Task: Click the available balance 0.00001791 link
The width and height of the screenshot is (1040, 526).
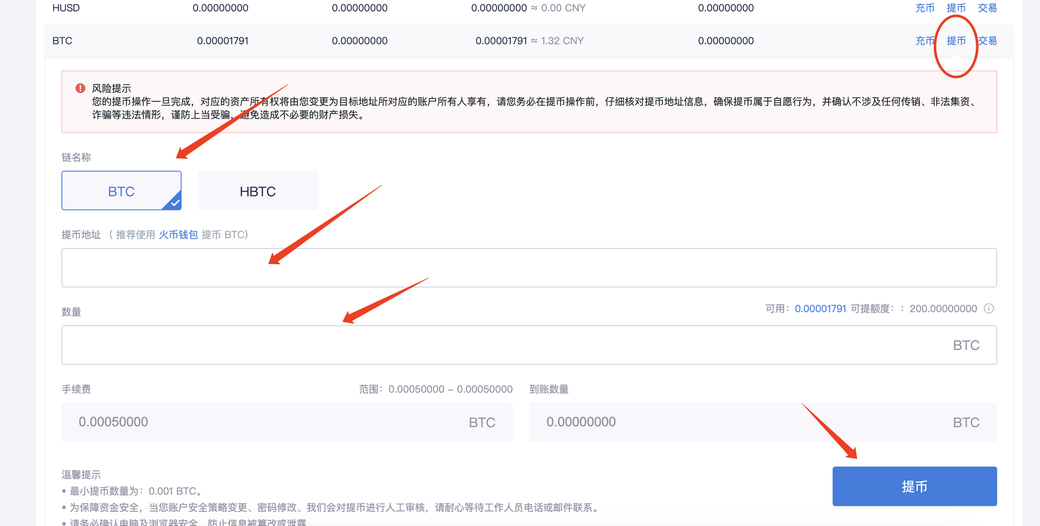Action: (x=820, y=309)
